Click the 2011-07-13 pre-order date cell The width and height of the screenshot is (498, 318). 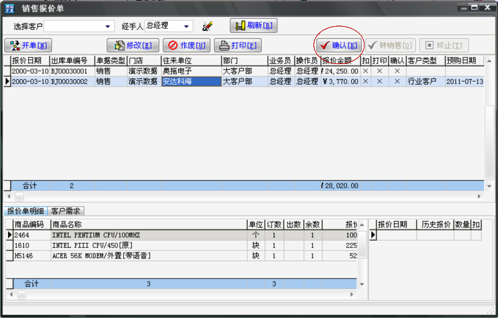[x=464, y=82]
